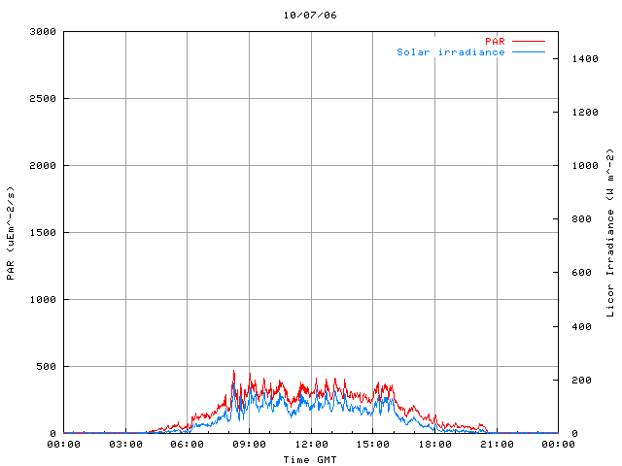Click the red PAR legend line sample

pyautogui.click(x=529, y=41)
